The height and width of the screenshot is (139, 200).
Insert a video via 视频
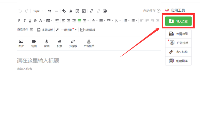(34, 44)
